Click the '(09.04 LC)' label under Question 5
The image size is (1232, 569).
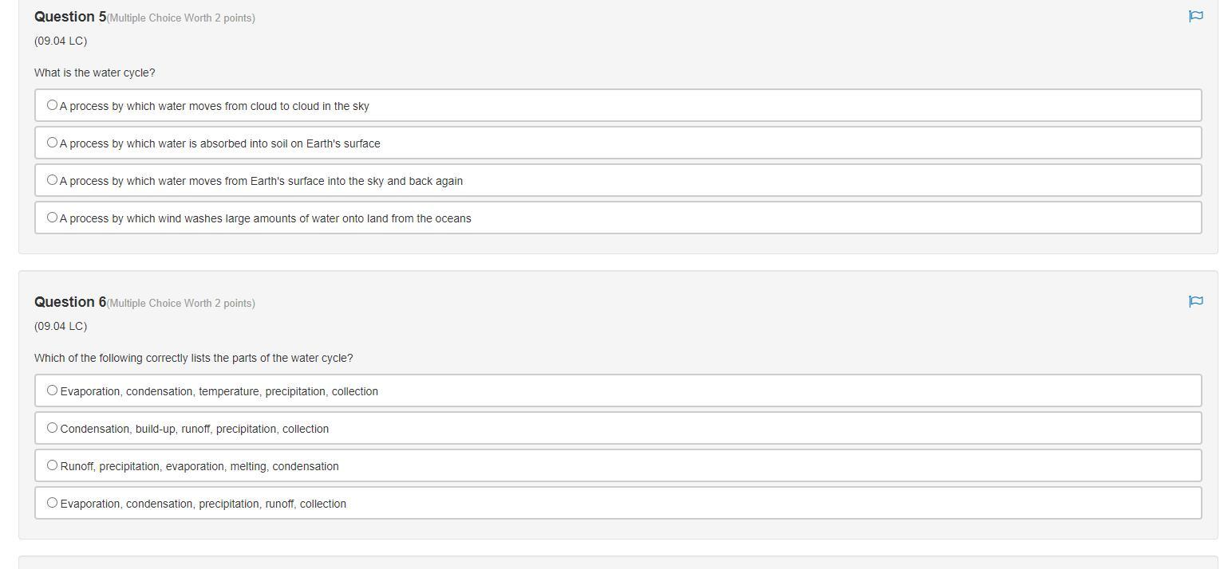pos(61,41)
